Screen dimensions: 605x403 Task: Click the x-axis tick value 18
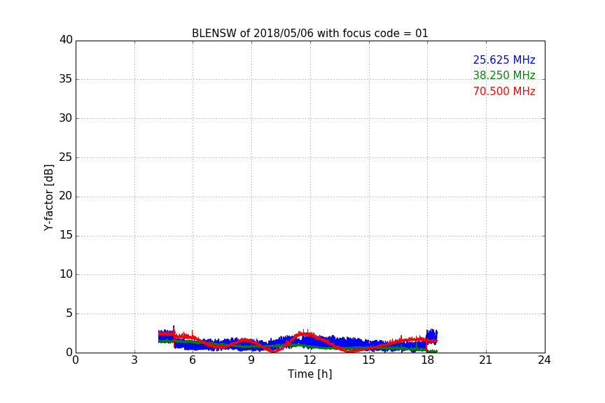point(427,360)
